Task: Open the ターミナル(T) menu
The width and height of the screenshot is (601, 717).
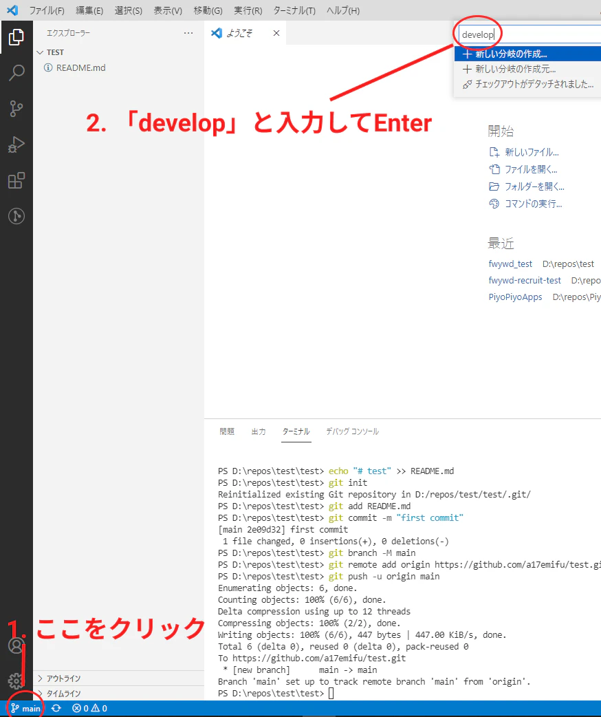Action: click(294, 10)
